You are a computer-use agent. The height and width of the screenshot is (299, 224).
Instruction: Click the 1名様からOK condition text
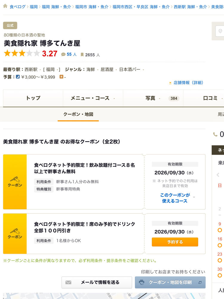pyautogui.click(x=68, y=241)
